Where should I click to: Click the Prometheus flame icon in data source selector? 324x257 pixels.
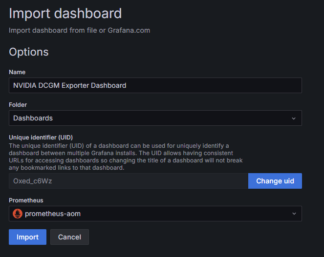(x=18, y=214)
